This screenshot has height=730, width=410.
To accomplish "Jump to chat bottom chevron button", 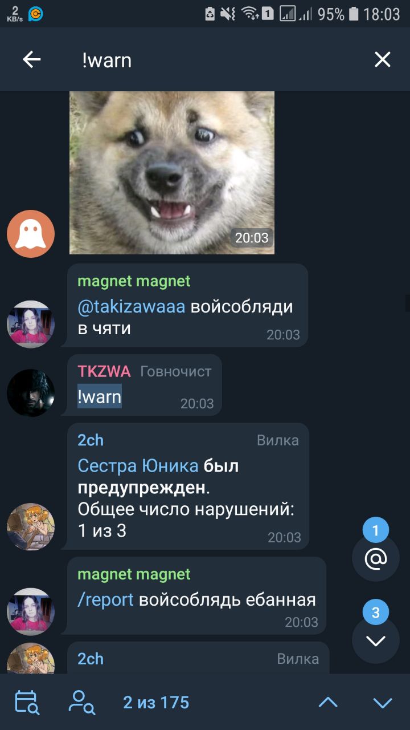I will point(376,640).
